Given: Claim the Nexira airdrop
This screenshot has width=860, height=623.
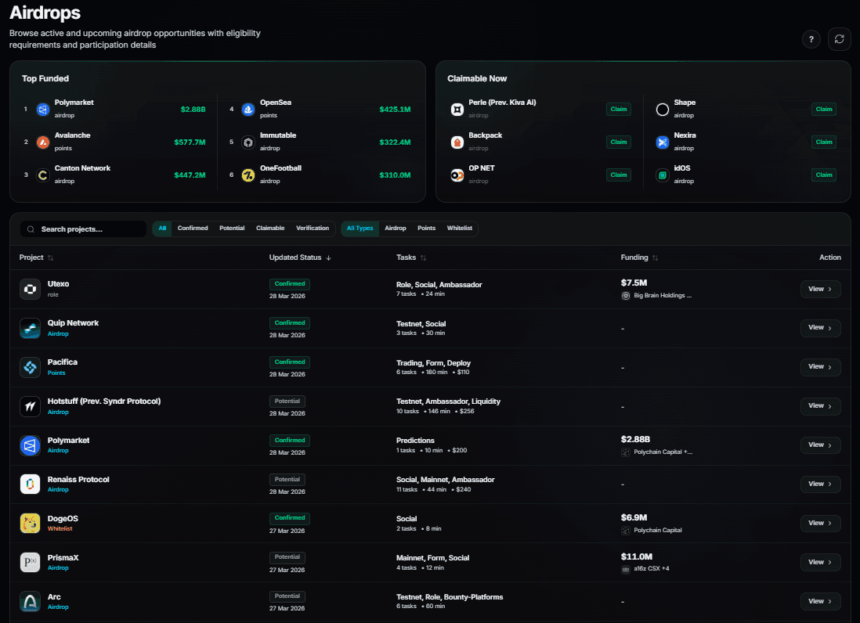Looking at the screenshot, I should [x=824, y=142].
